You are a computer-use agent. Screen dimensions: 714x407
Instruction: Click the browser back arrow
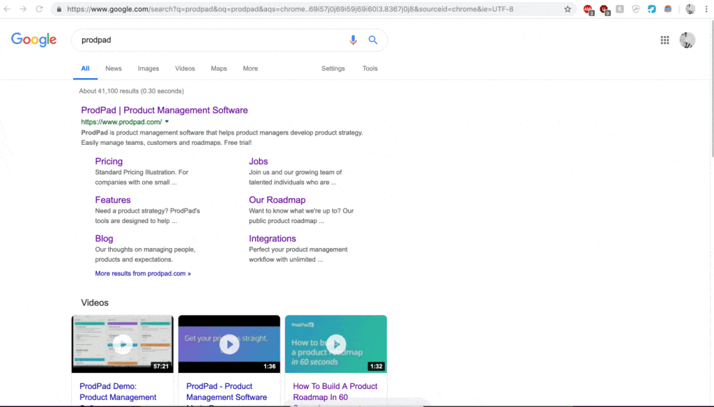(x=7, y=9)
